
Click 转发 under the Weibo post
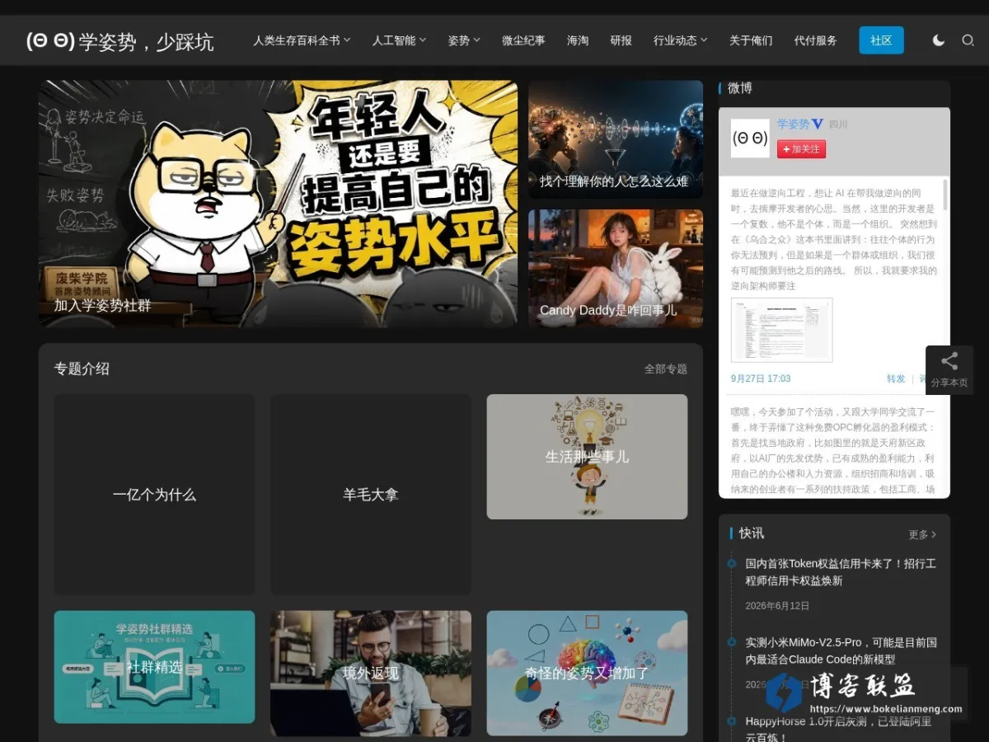(896, 378)
